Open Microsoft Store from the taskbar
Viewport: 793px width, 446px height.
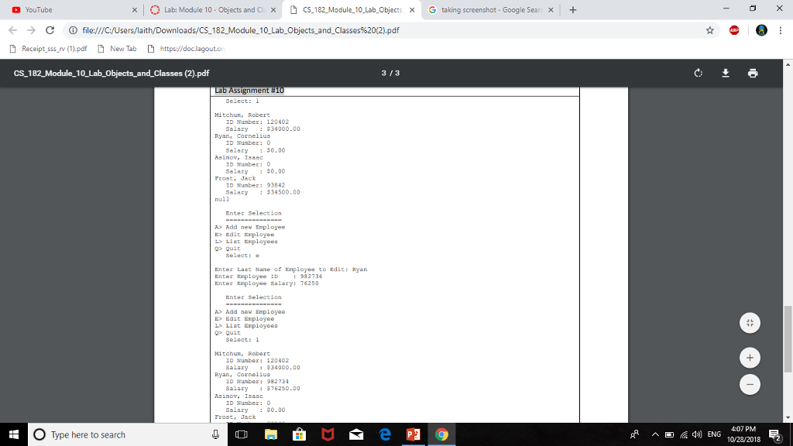pyautogui.click(x=299, y=434)
